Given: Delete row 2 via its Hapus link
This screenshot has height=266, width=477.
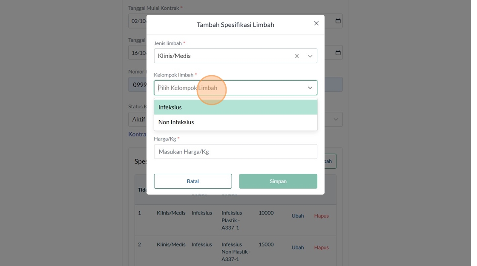Looking at the screenshot, I should pyautogui.click(x=322, y=247).
